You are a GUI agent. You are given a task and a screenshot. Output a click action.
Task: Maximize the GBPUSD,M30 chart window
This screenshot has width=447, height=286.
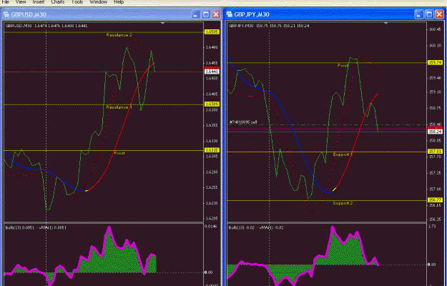pyautogui.click(x=206, y=14)
